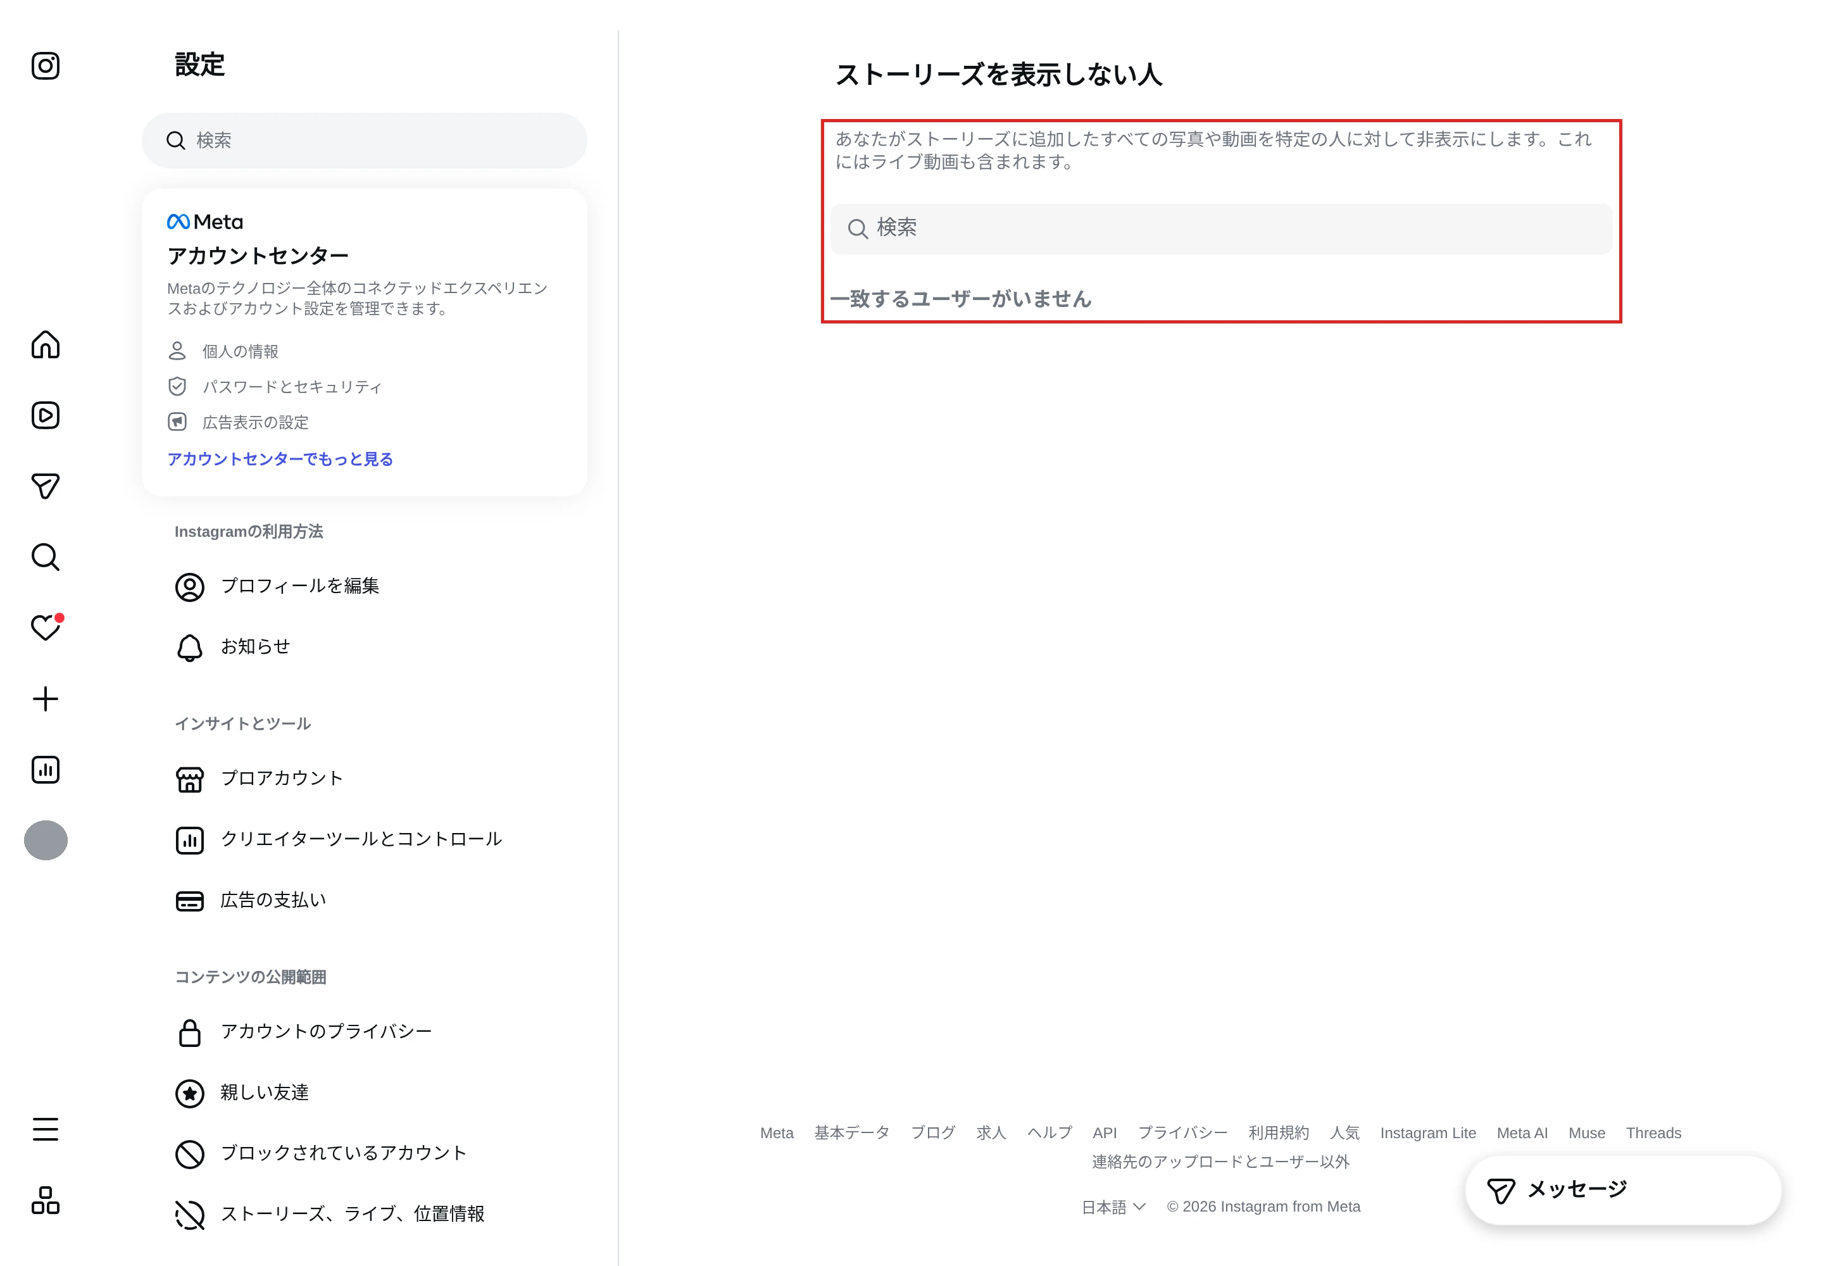The width and height of the screenshot is (1823, 1266).
Task: Select クリエイターツールとコントロール item
Action: (364, 839)
